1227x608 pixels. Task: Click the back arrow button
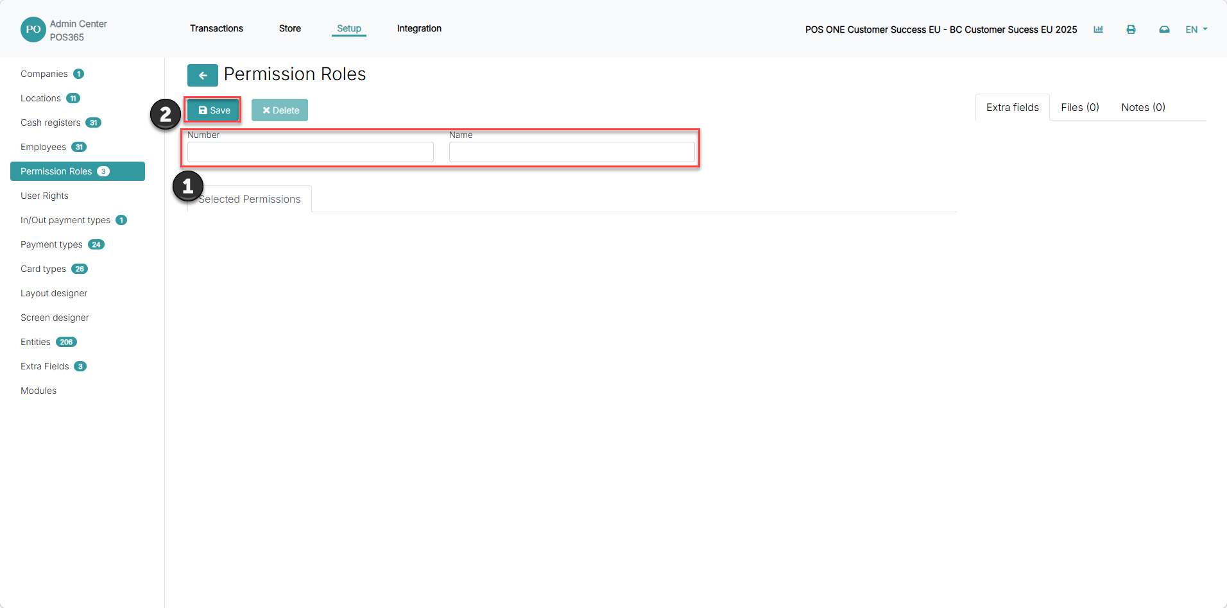(x=202, y=75)
